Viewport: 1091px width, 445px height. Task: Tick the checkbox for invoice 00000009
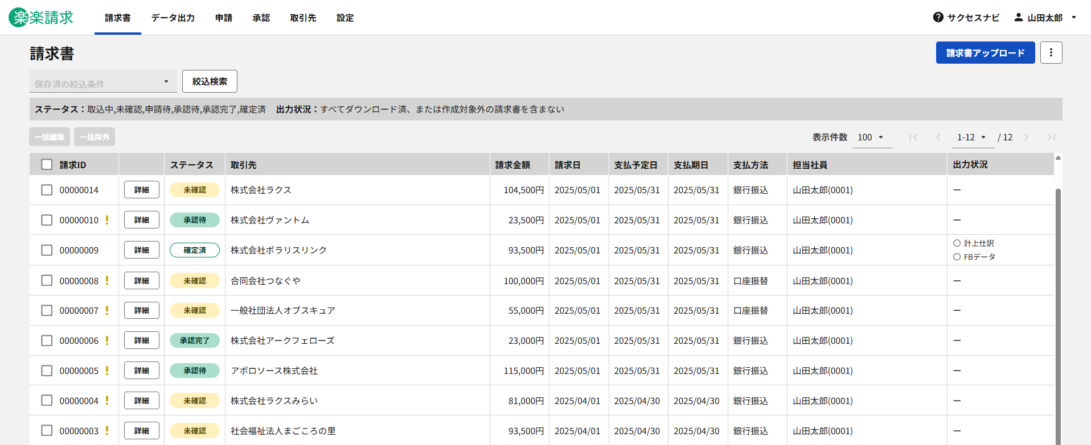tap(47, 250)
